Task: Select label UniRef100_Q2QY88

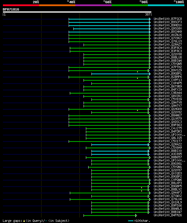Action: point(168,54)
